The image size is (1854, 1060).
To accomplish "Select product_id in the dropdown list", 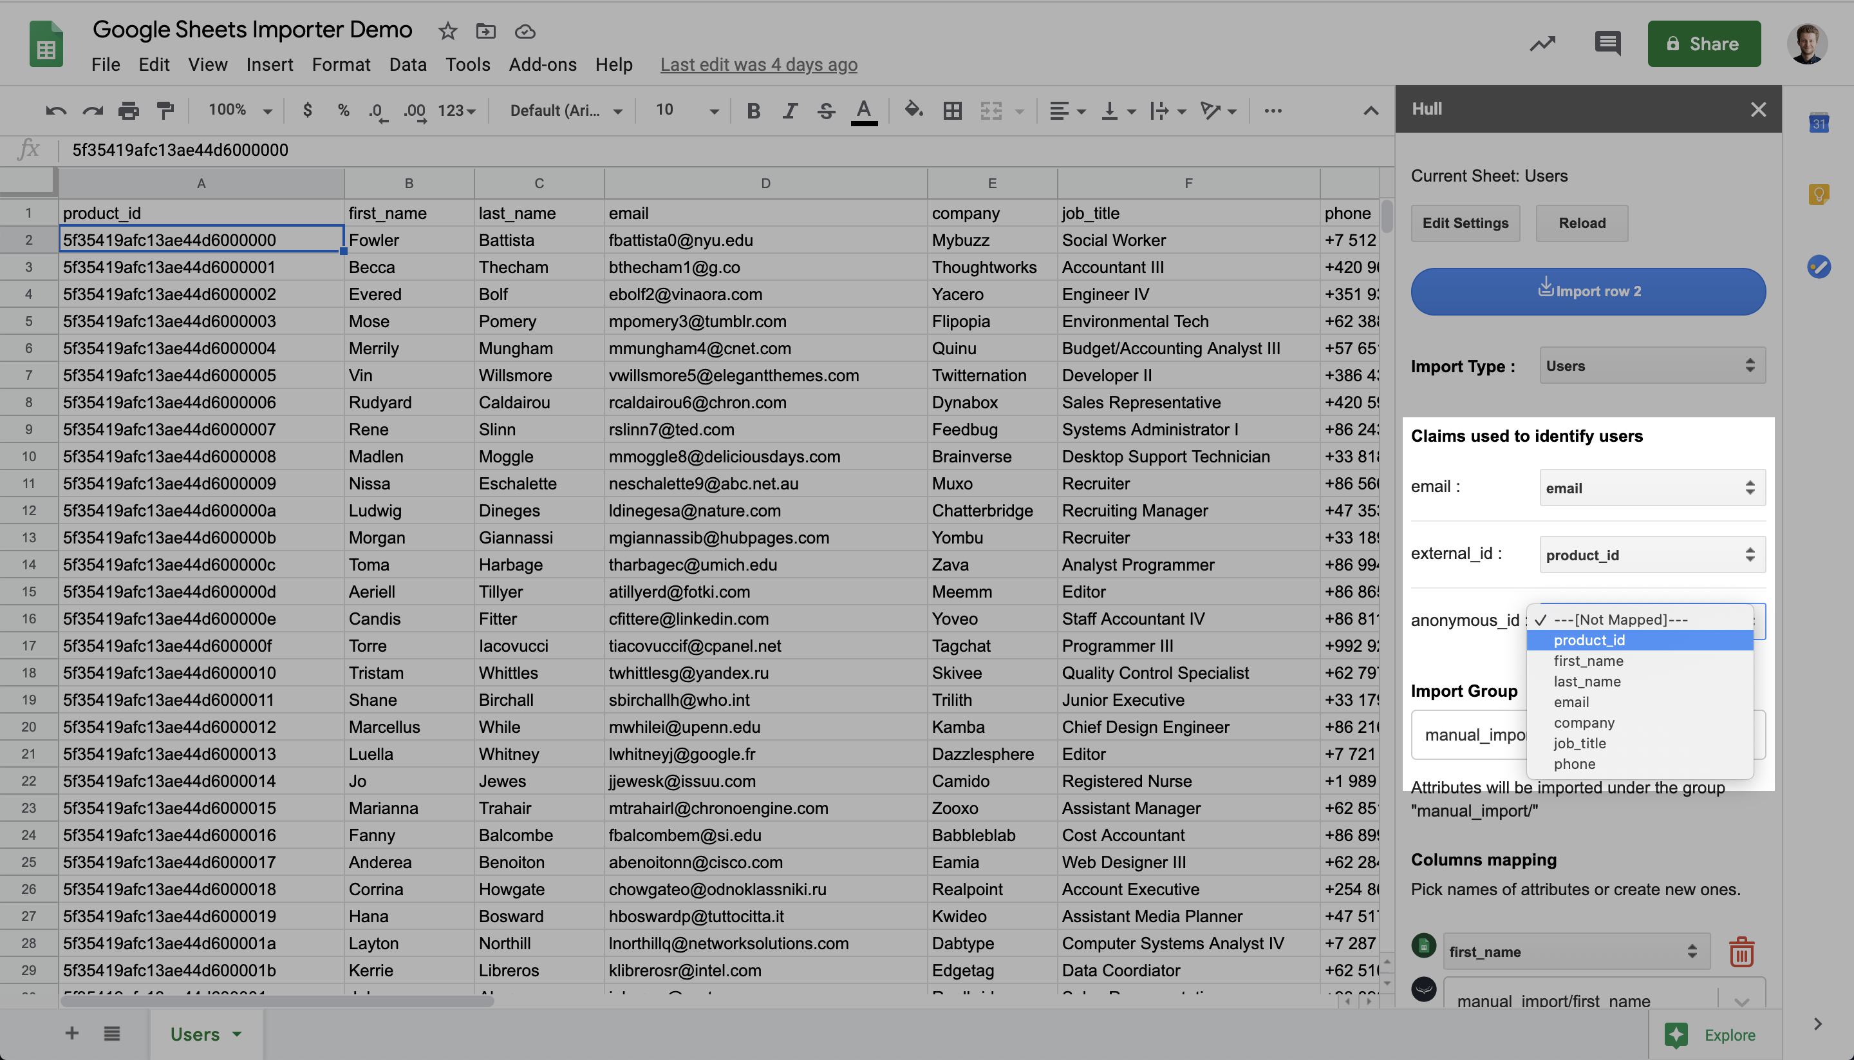I will coord(1589,640).
